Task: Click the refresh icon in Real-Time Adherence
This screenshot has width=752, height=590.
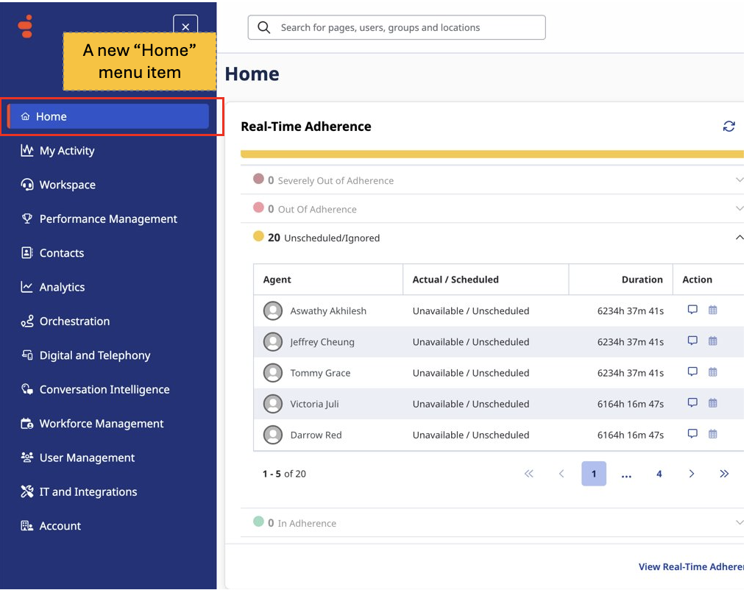Action: 728,127
